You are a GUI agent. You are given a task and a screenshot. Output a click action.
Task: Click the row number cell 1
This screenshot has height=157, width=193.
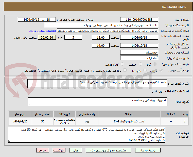pos(185,121)
